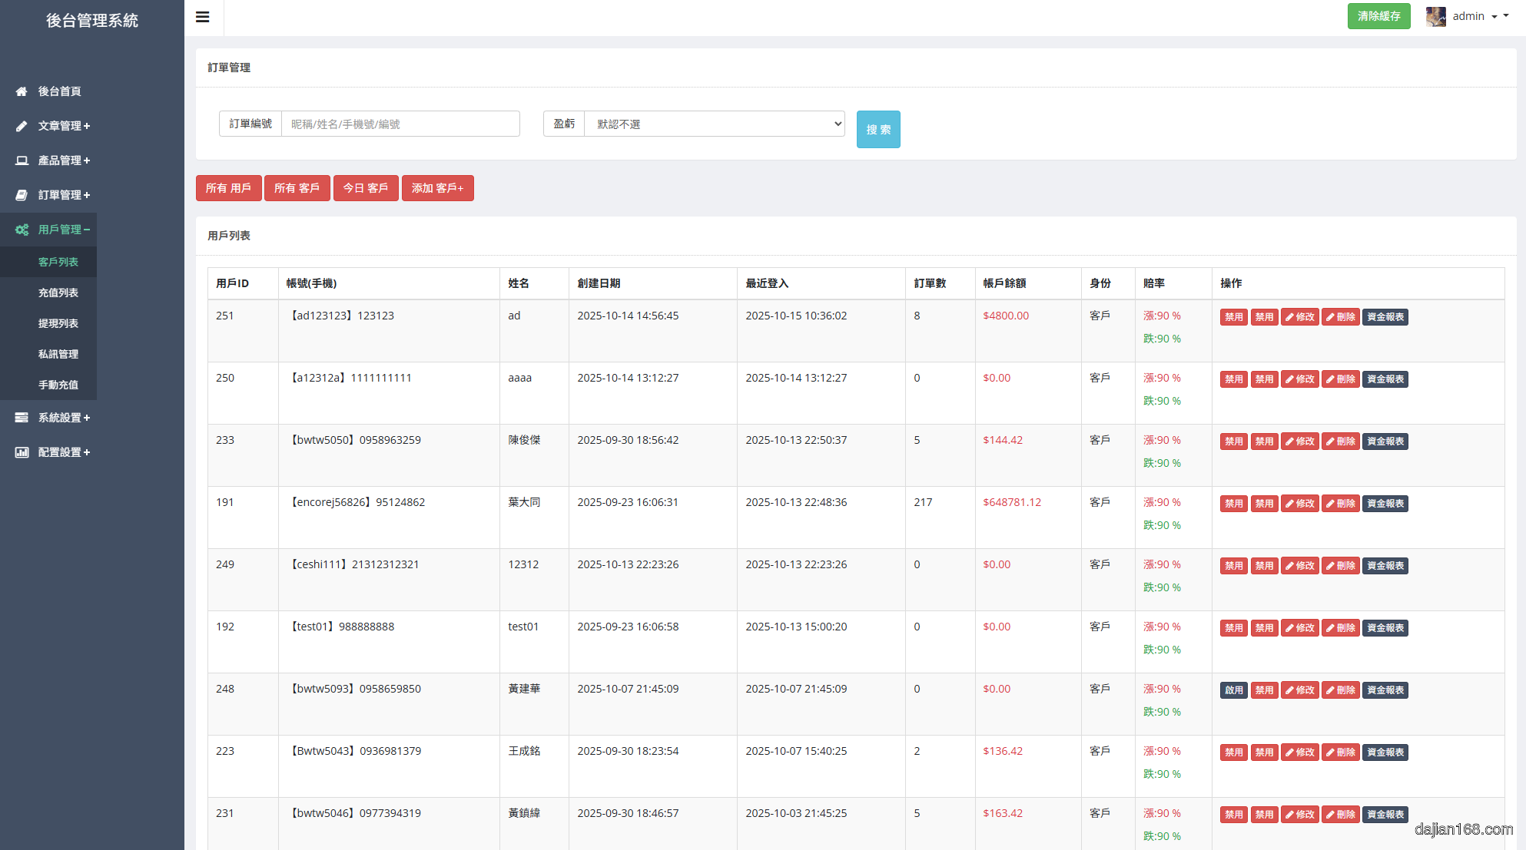Click the book icon beside 訂單管理
The height and width of the screenshot is (850, 1526).
[x=22, y=195]
